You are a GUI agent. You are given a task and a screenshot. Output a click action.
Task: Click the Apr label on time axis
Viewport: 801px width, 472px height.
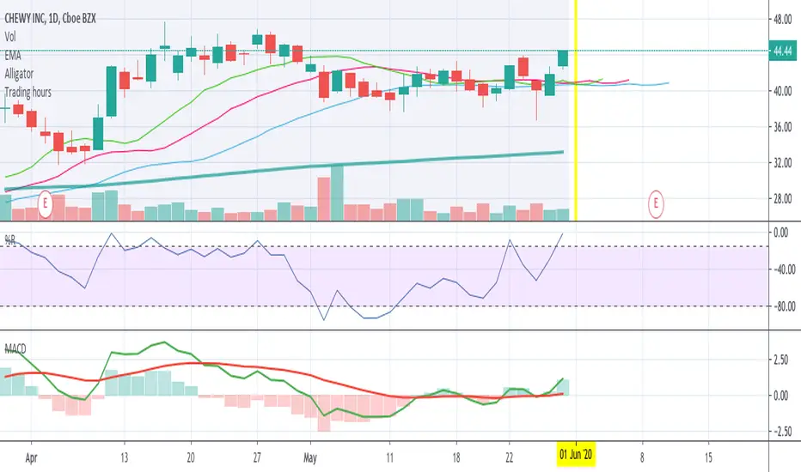[31, 457]
